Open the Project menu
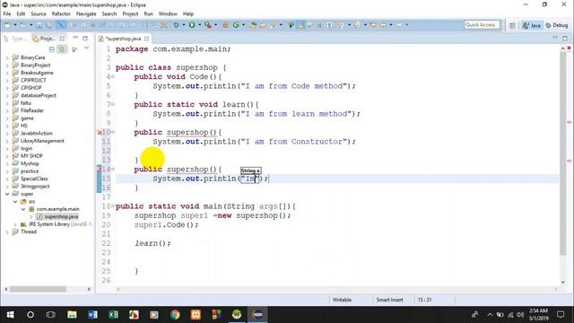The image size is (574, 323). tap(130, 14)
